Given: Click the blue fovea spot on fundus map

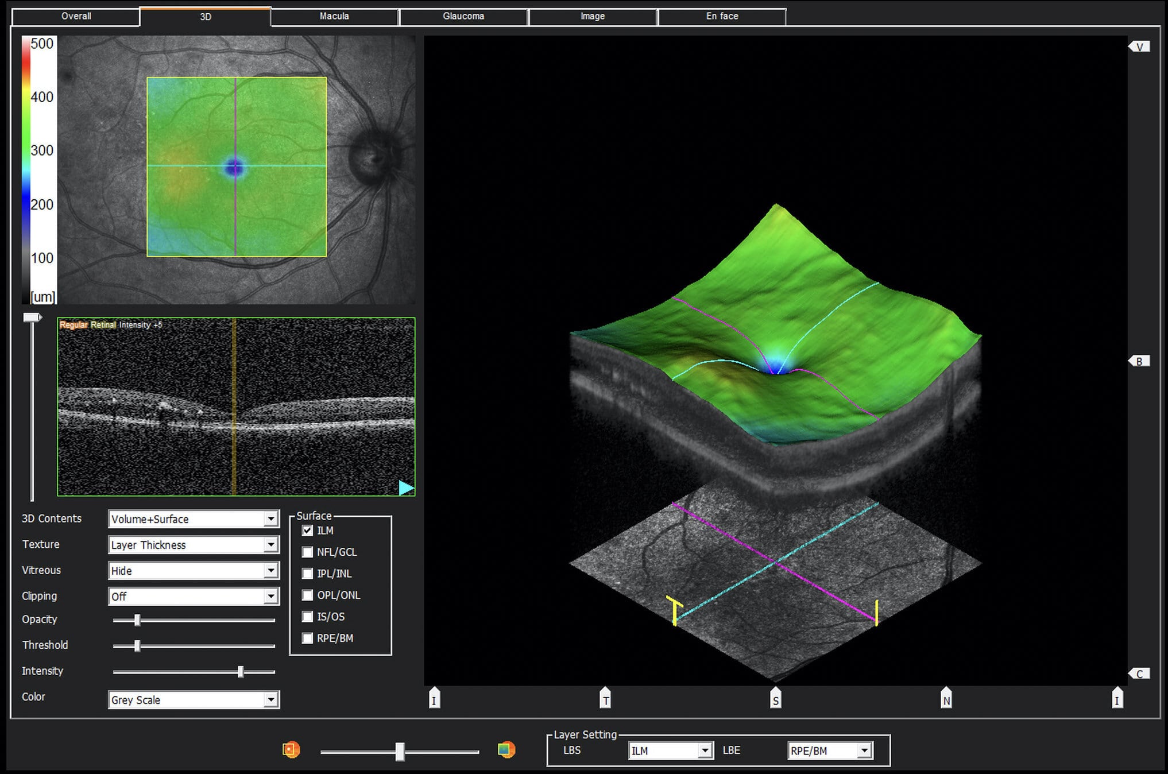Looking at the screenshot, I should click(234, 167).
